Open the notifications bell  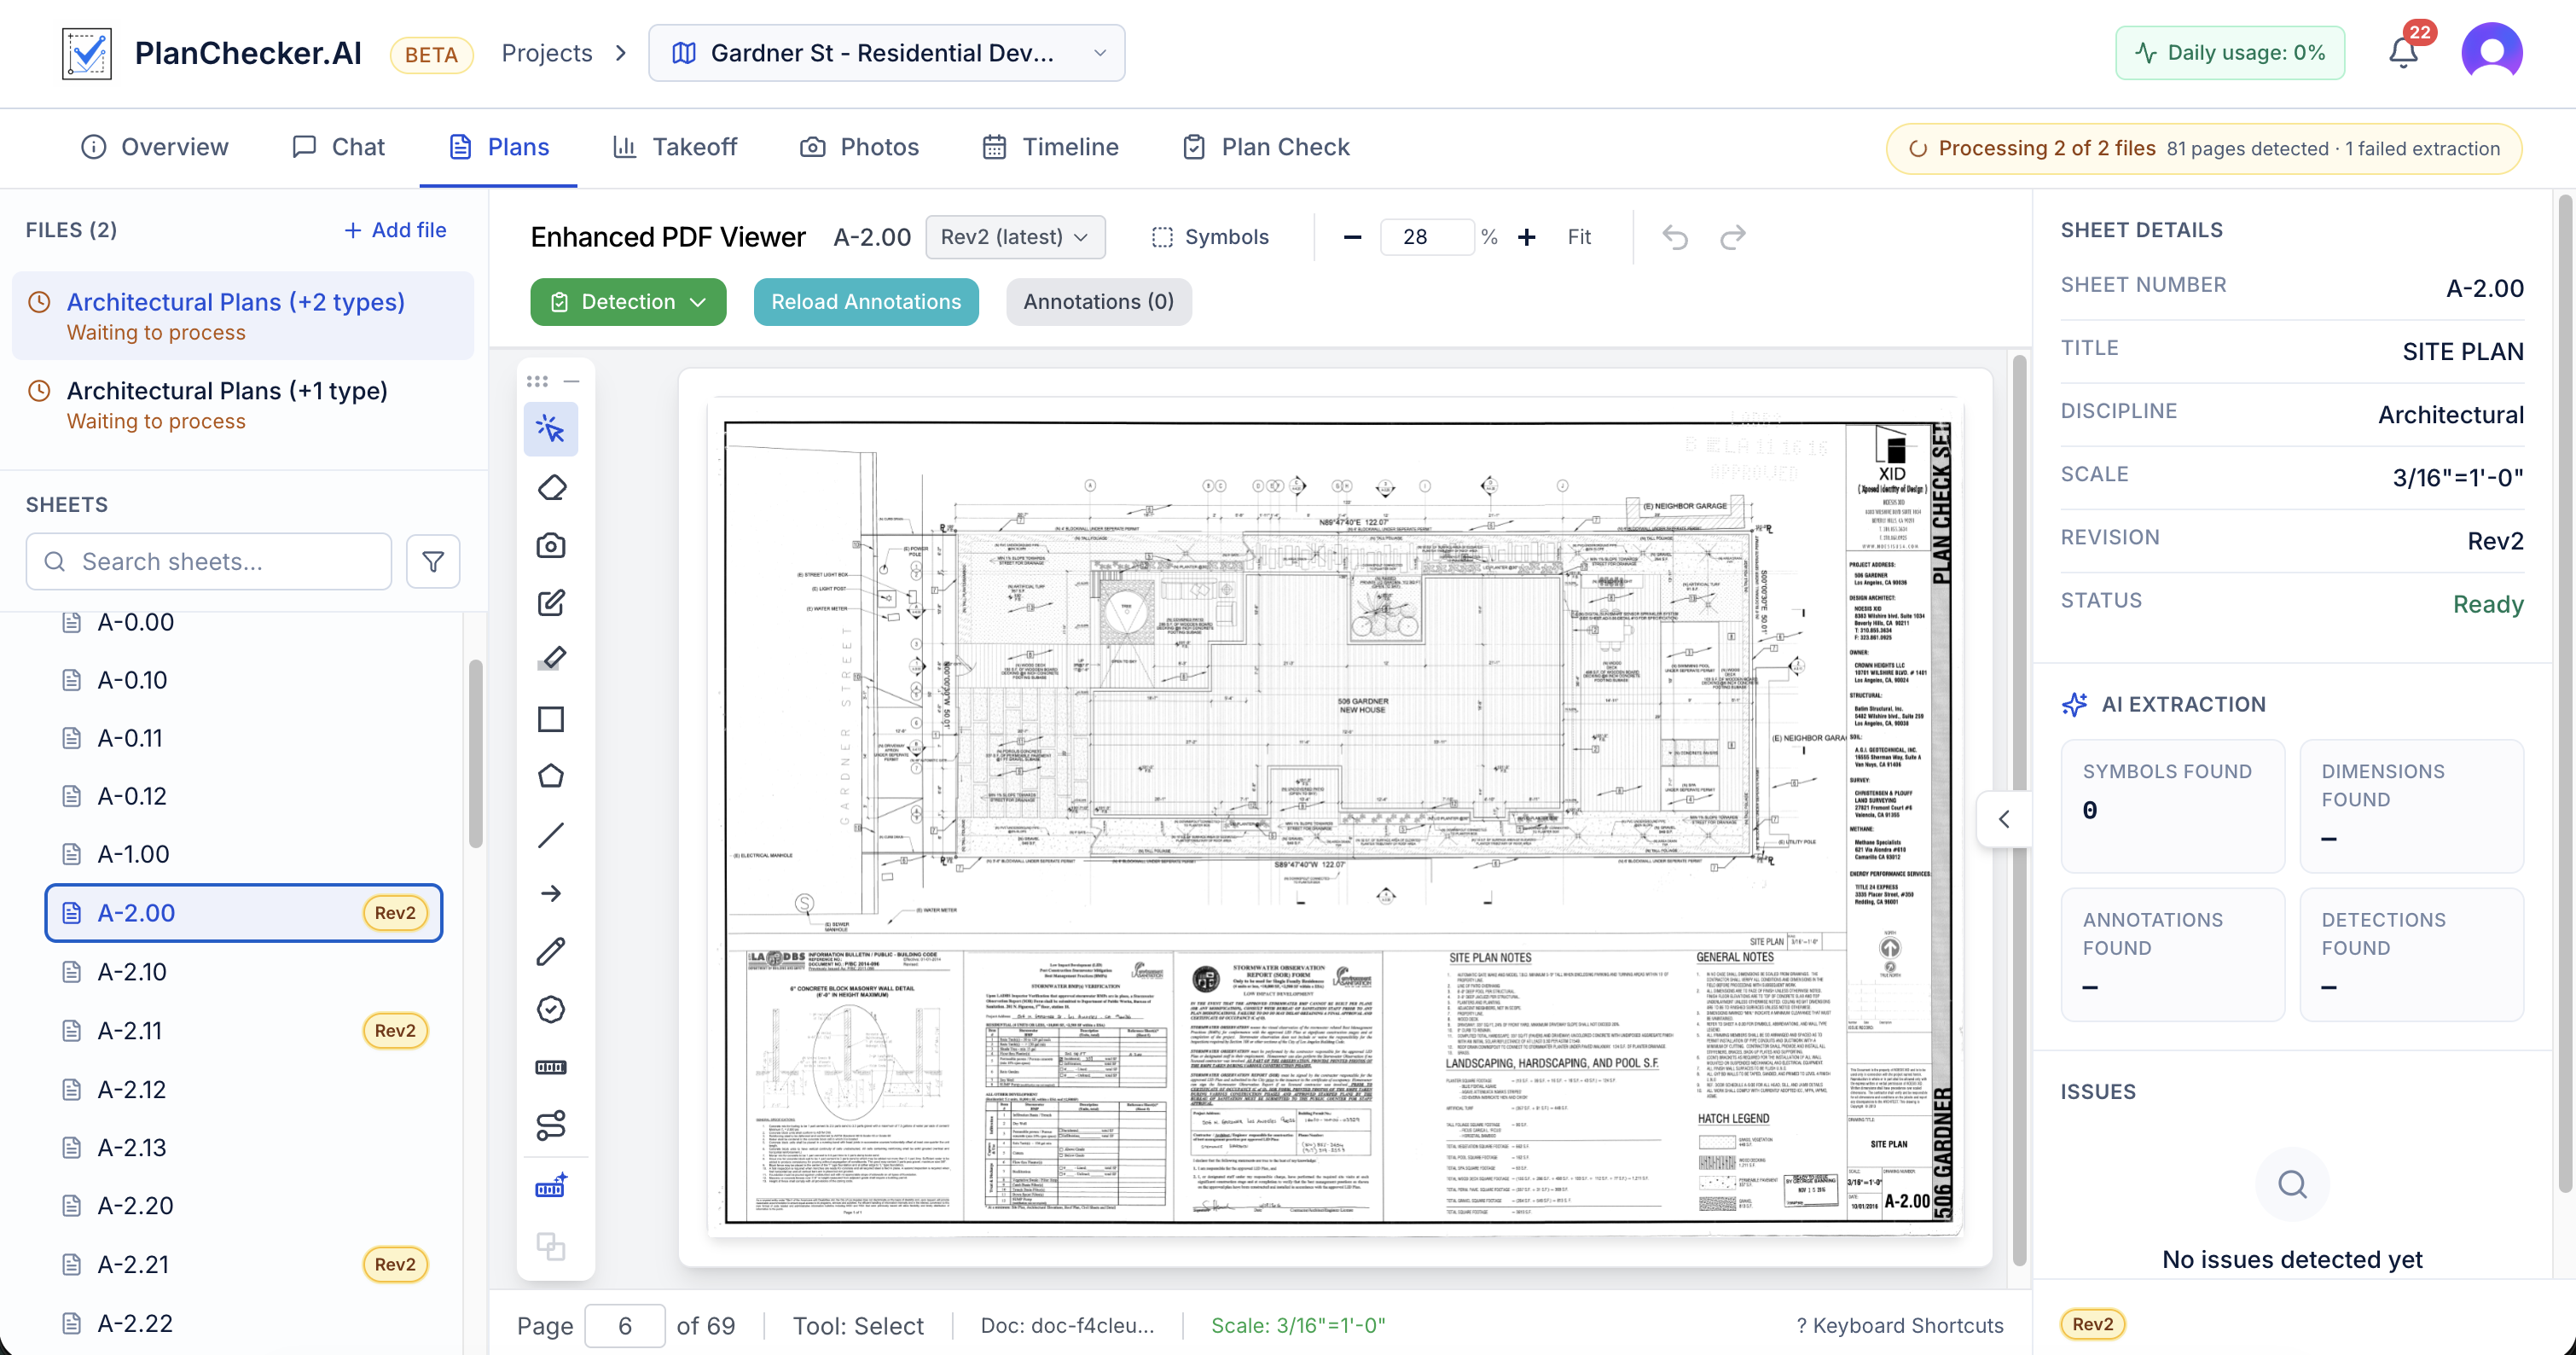(x=2404, y=52)
